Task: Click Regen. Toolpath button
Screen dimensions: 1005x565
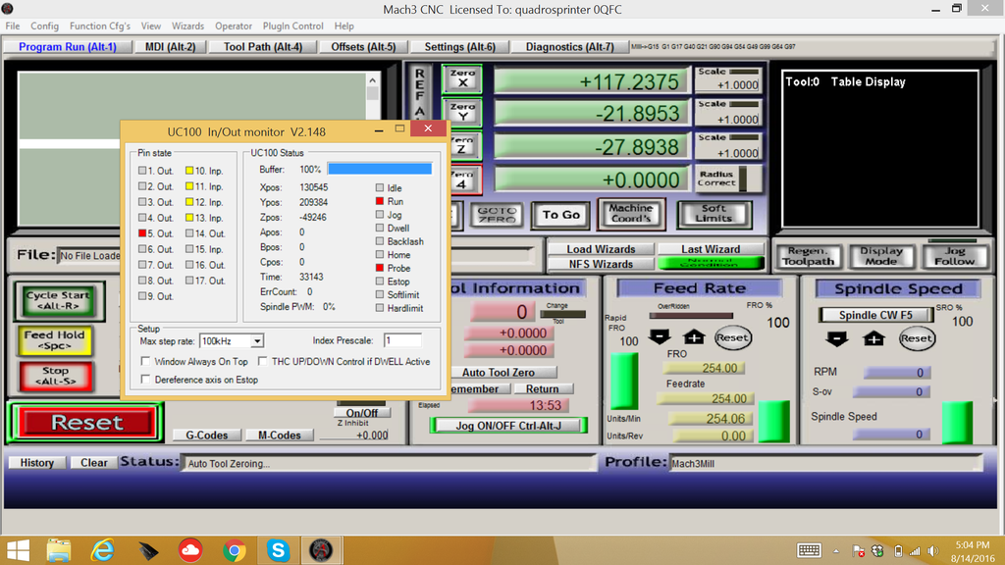Action: [x=809, y=256]
